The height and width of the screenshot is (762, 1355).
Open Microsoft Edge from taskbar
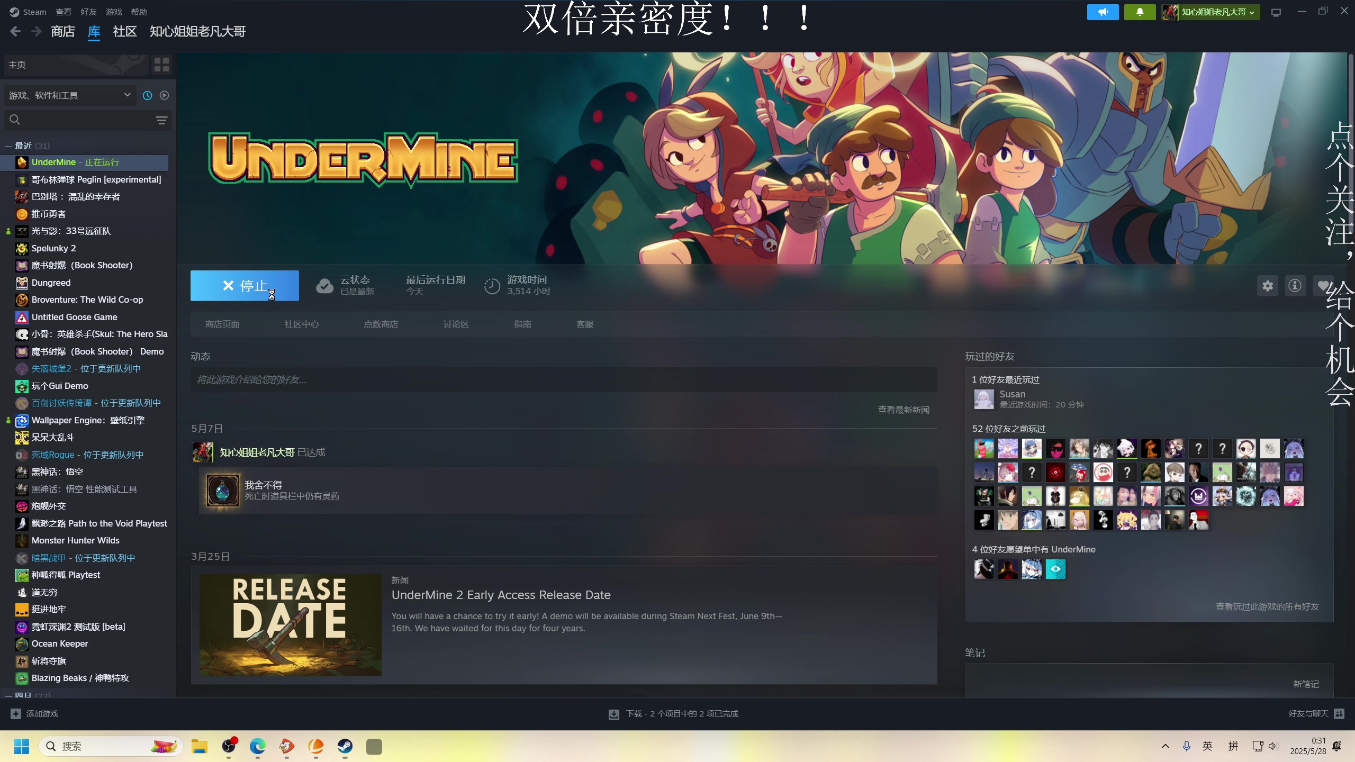coord(258,746)
